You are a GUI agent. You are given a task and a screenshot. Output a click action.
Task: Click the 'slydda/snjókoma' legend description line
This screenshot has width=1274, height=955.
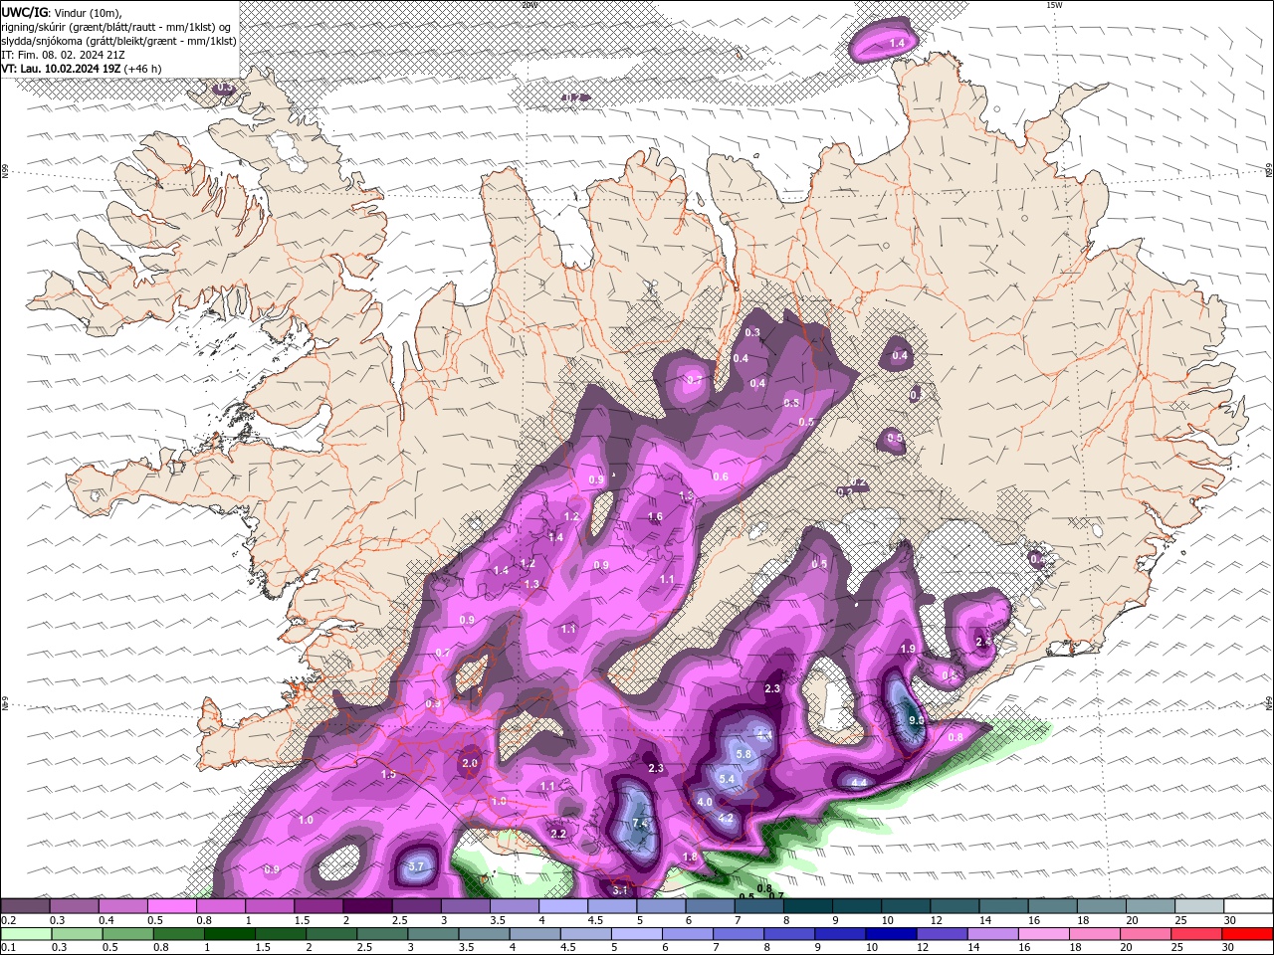[118, 41]
